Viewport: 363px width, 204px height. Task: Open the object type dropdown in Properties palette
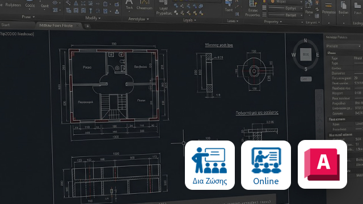343,46
